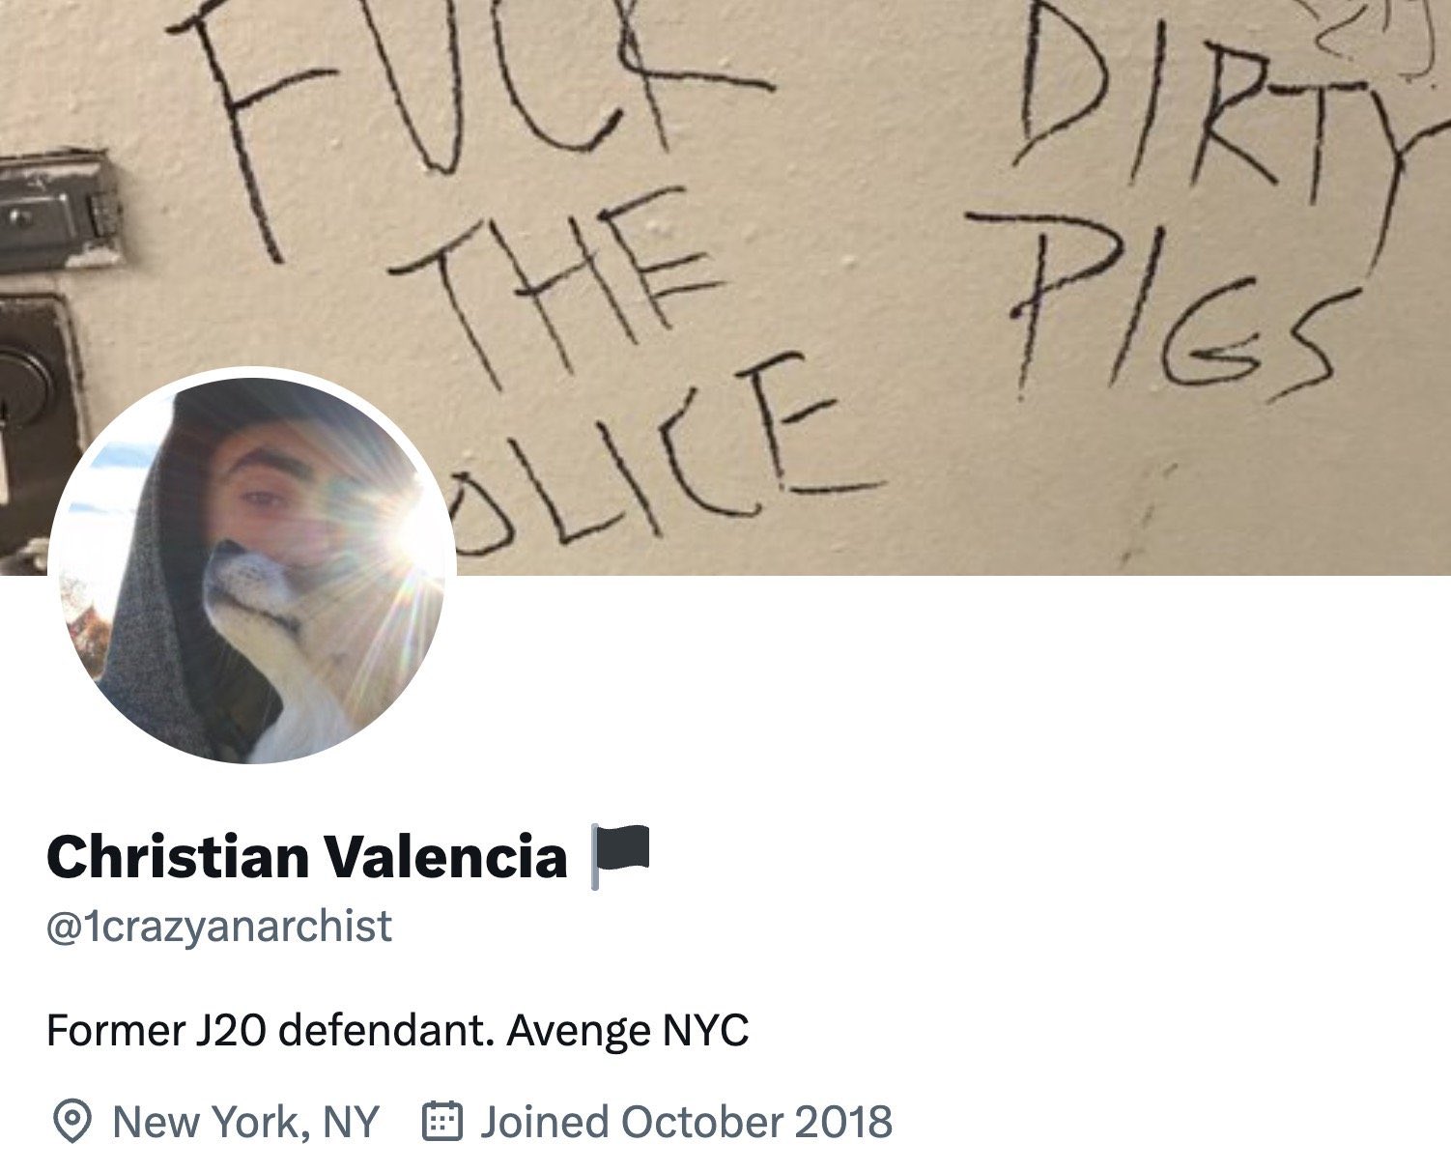Select the display name Christian Valencia
This screenshot has height=1171, width=1451.
pyautogui.click(x=306, y=856)
